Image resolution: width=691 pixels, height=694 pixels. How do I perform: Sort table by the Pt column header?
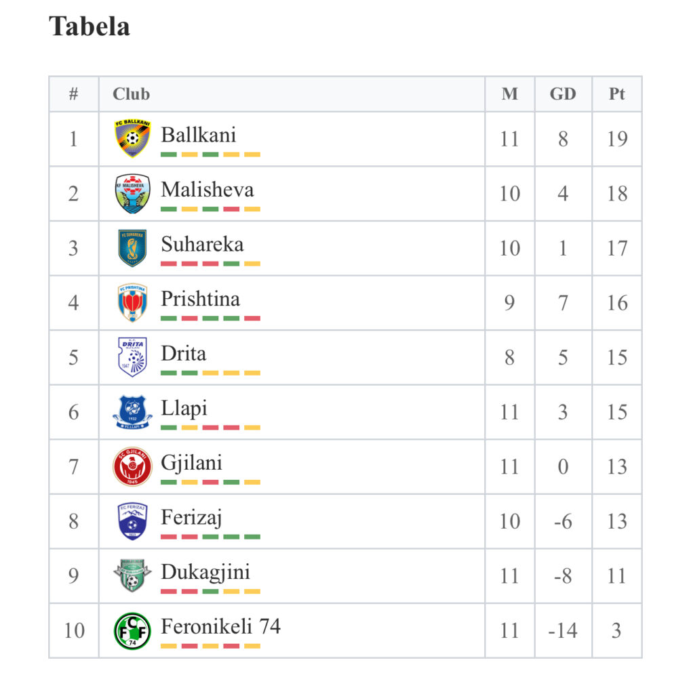(x=617, y=94)
